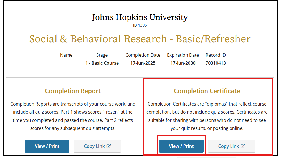This screenshot has height=158, width=281.
Task: Click the Johns Hopkins University heading
Action: pos(140,17)
